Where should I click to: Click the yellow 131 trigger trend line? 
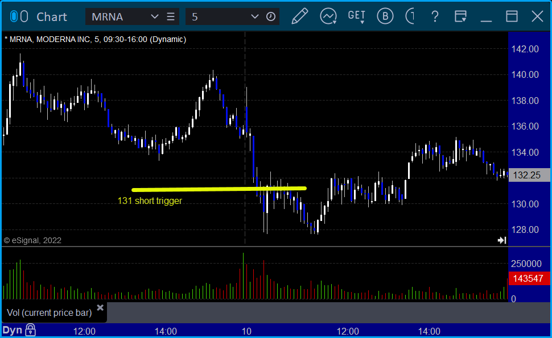[219, 189]
